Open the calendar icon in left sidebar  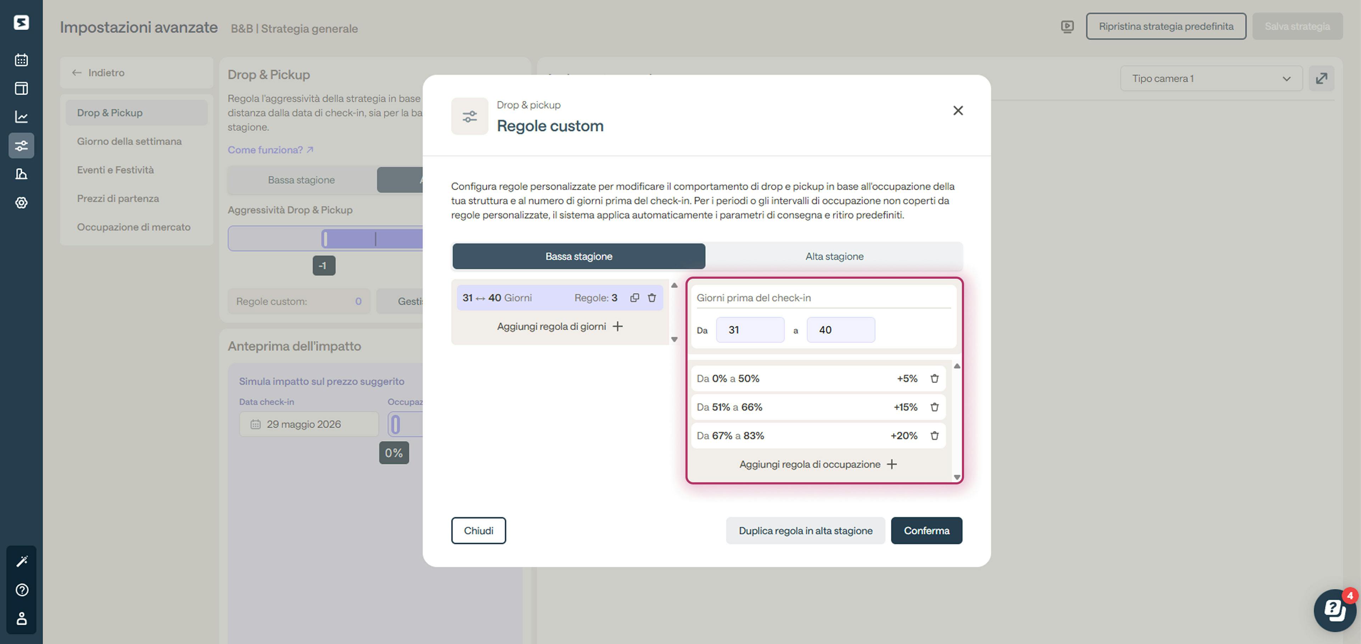[x=21, y=60]
